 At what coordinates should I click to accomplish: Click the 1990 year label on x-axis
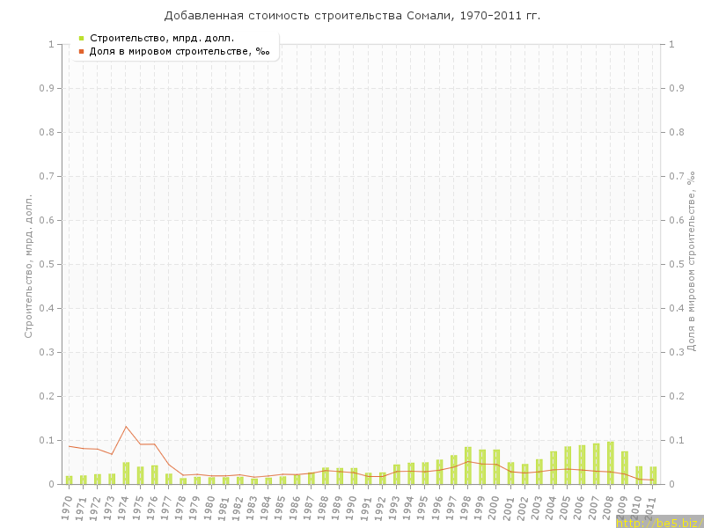tap(353, 506)
